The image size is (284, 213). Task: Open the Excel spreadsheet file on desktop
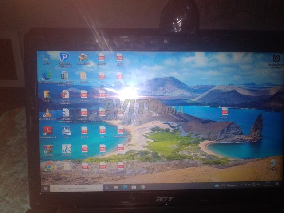(65, 76)
